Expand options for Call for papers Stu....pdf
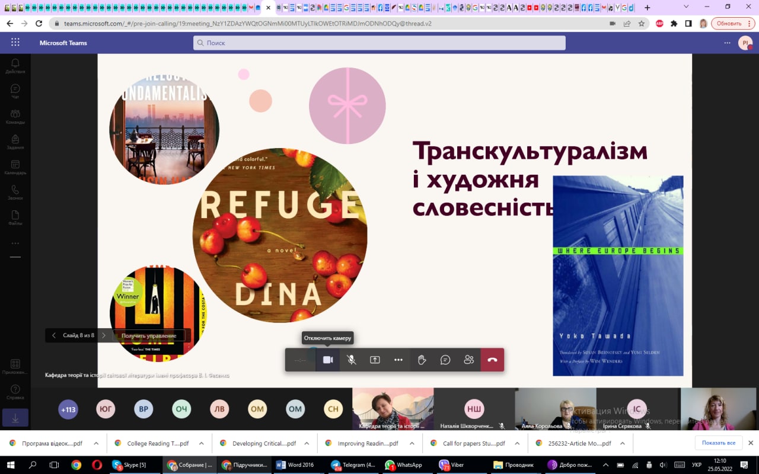This screenshot has width=759, height=474. tap(517, 443)
